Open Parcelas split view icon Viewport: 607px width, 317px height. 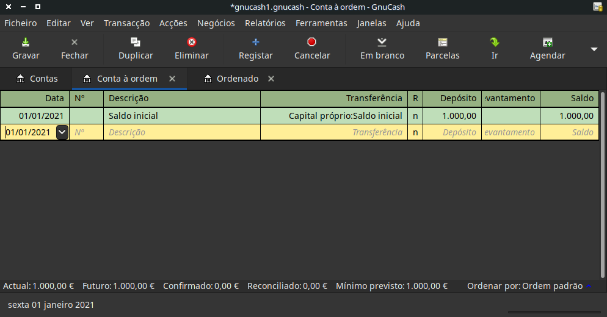(443, 43)
